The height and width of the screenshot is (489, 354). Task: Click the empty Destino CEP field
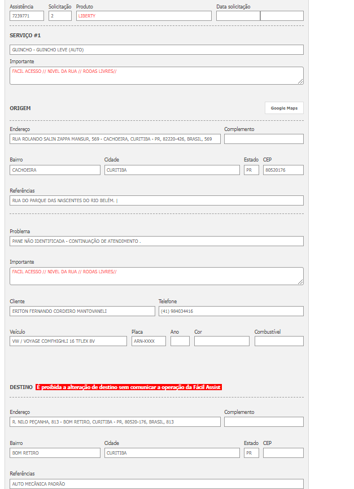(x=283, y=453)
